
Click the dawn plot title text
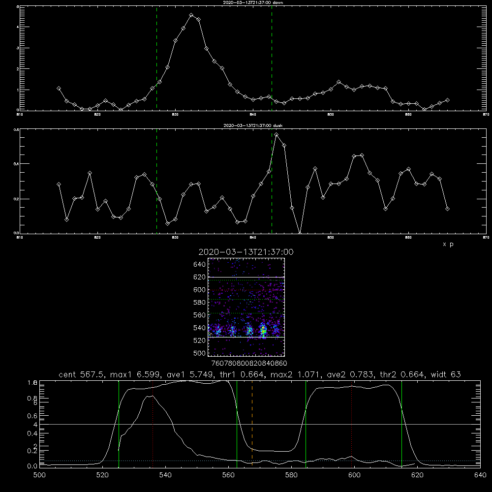tap(253, 2)
